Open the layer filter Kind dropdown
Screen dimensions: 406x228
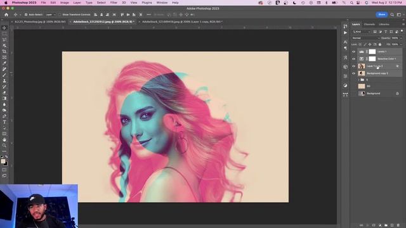pyautogui.click(x=362, y=32)
